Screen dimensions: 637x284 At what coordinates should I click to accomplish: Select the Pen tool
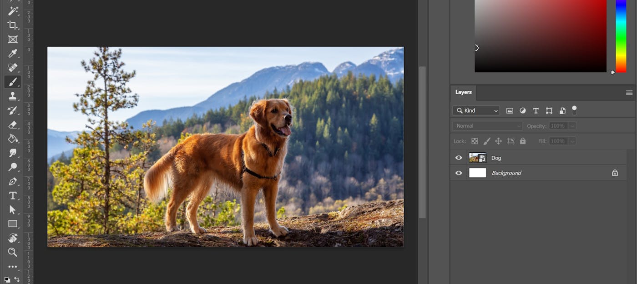point(13,181)
